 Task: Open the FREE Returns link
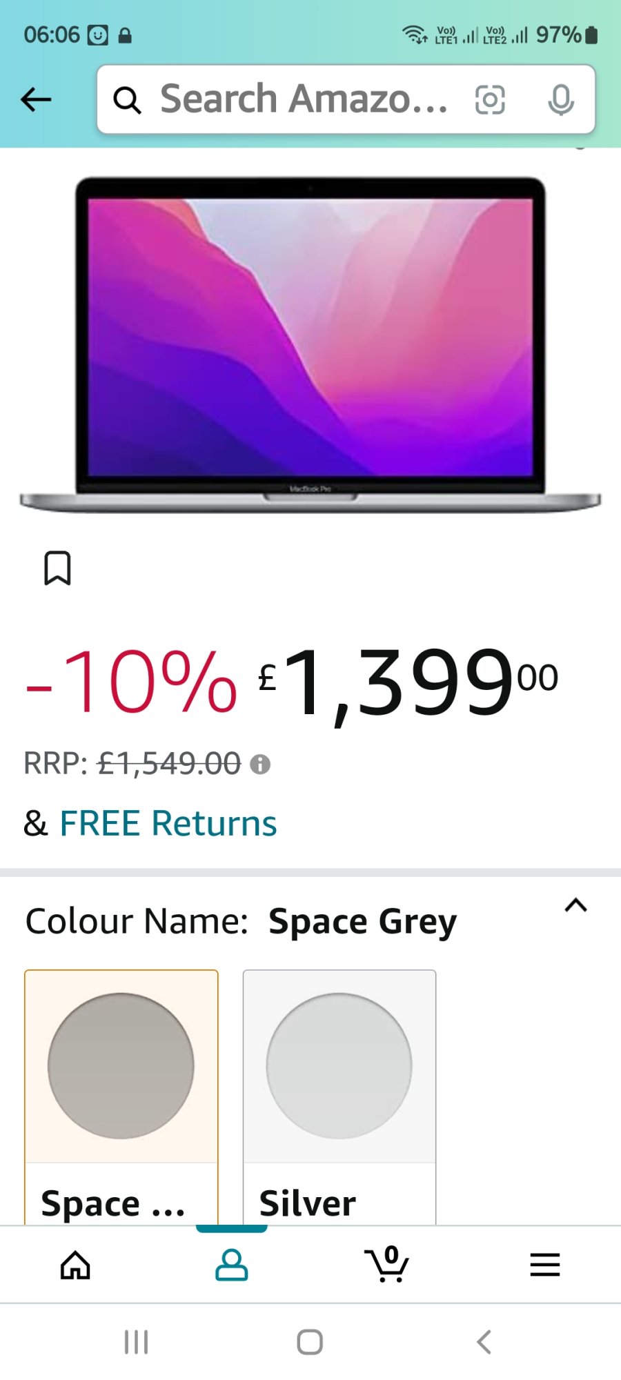[x=168, y=823]
